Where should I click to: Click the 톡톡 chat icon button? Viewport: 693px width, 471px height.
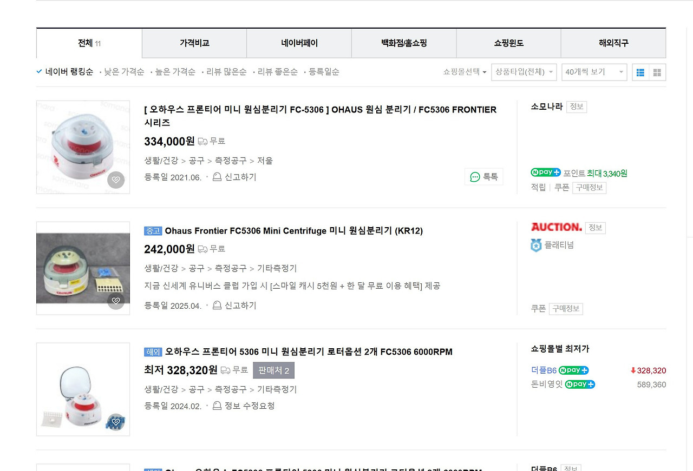click(x=483, y=177)
